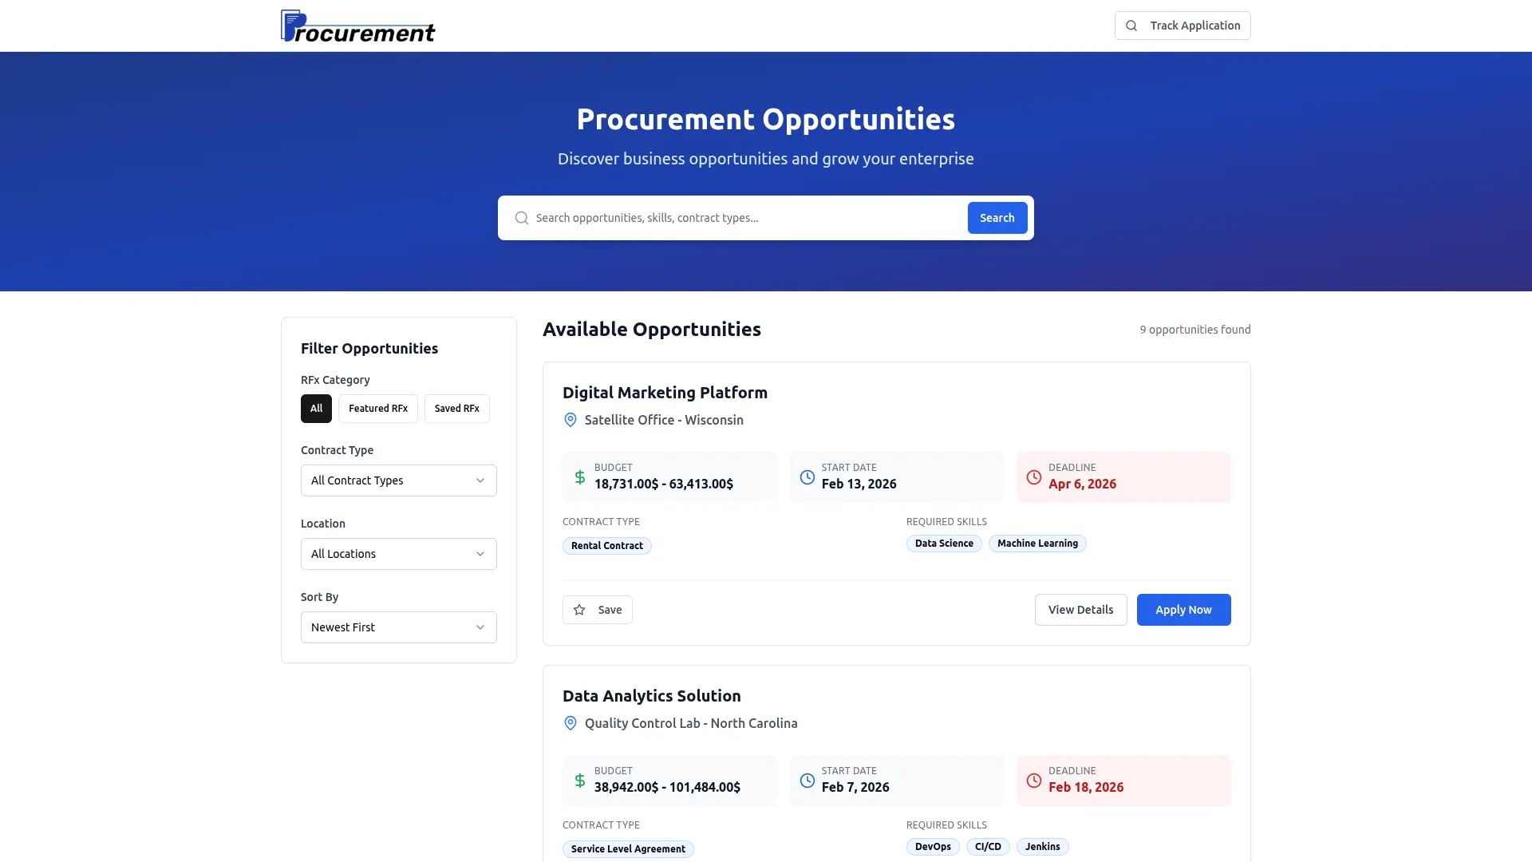Viewport: 1532px width, 862px height.
Task: Open Track Application
Action: 1183,25
